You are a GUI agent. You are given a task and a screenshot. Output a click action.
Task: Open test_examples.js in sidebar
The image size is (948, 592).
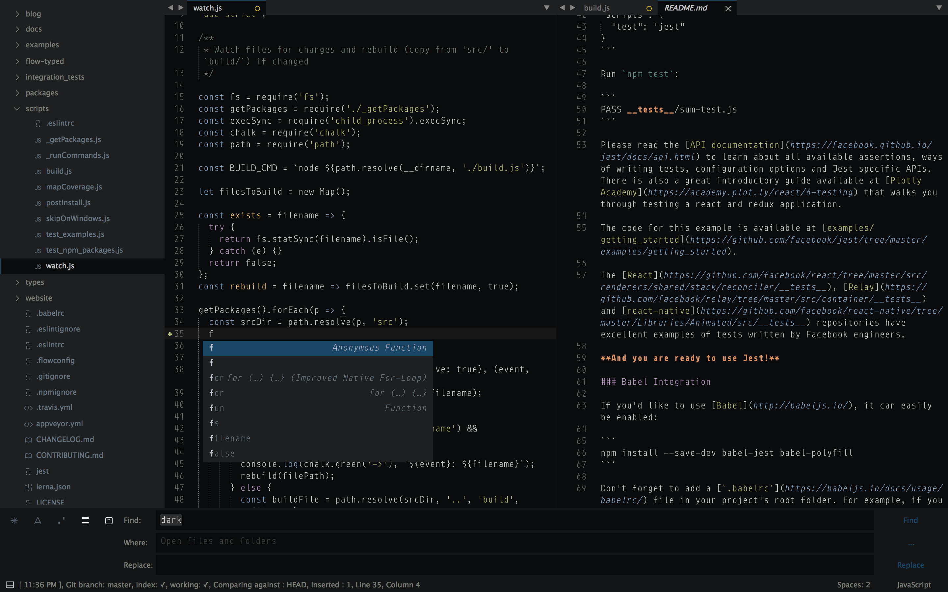(75, 234)
